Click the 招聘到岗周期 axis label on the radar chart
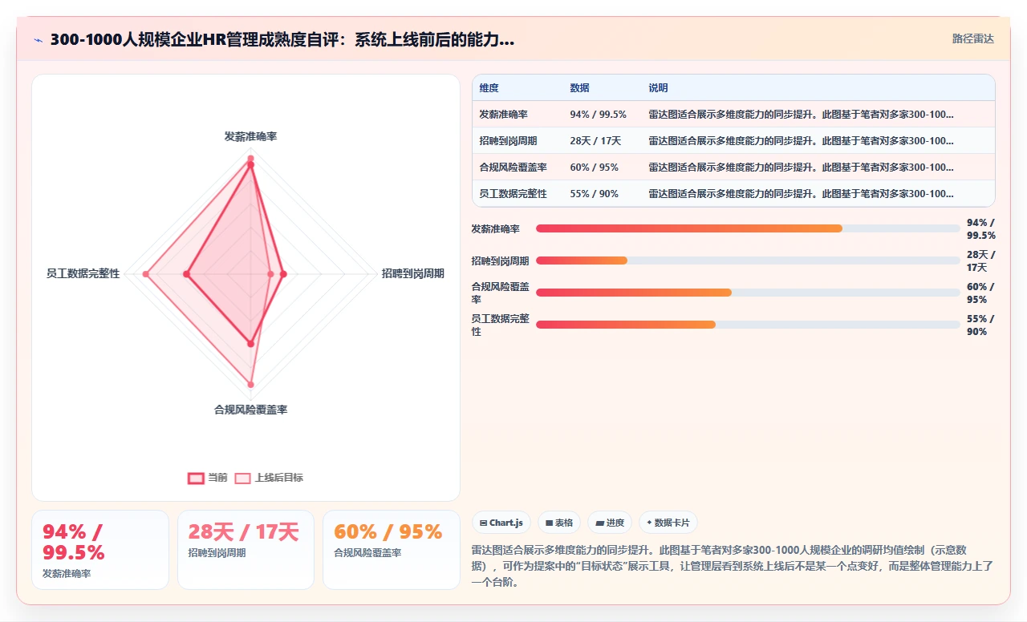 point(413,274)
